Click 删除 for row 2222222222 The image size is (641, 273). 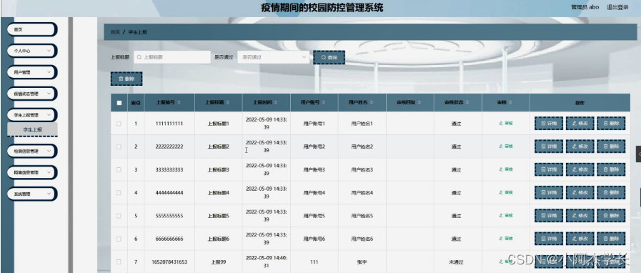[x=611, y=147]
